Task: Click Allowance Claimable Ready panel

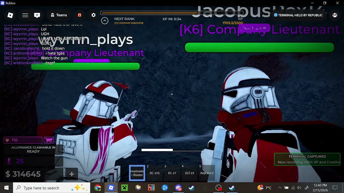Action: pos(33,150)
